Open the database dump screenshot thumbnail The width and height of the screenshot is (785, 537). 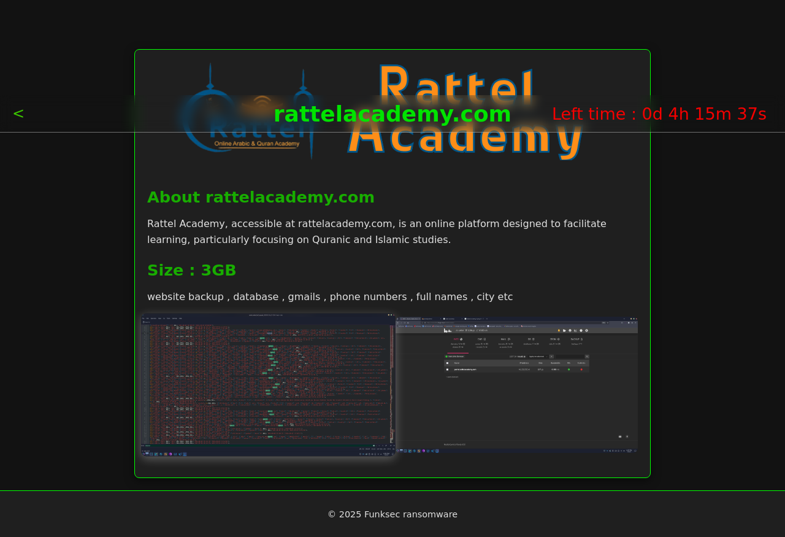(268, 385)
